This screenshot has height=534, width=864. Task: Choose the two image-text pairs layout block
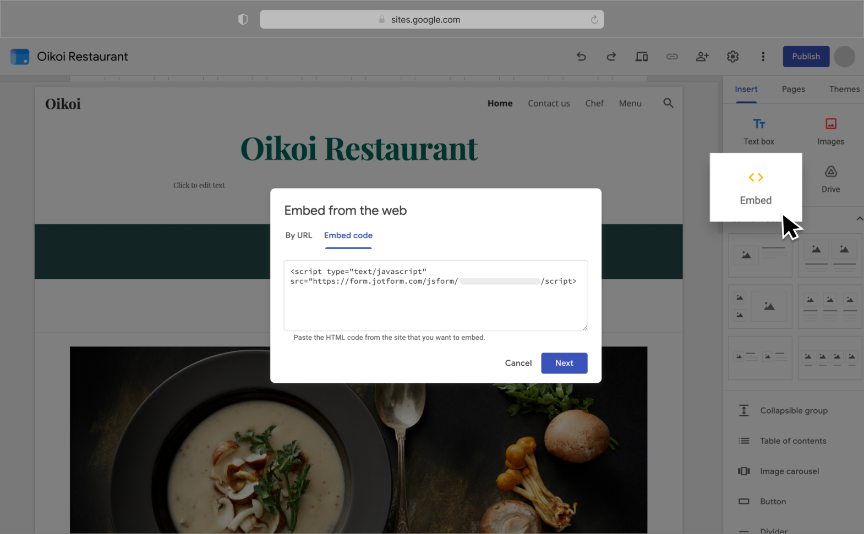(x=760, y=358)
